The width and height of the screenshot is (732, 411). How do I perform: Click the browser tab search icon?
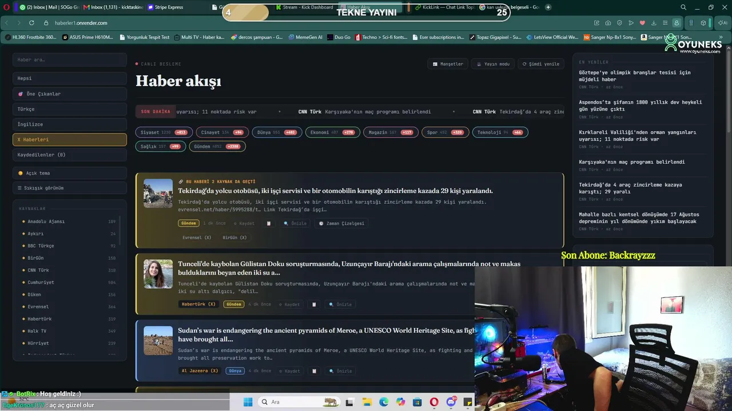click(683, 7)
